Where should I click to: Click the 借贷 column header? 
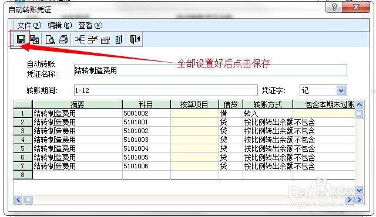click(231, 104)
